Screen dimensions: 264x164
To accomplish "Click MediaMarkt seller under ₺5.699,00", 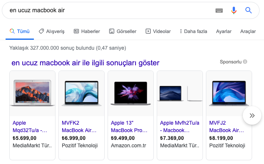I will tap(32, 145).
